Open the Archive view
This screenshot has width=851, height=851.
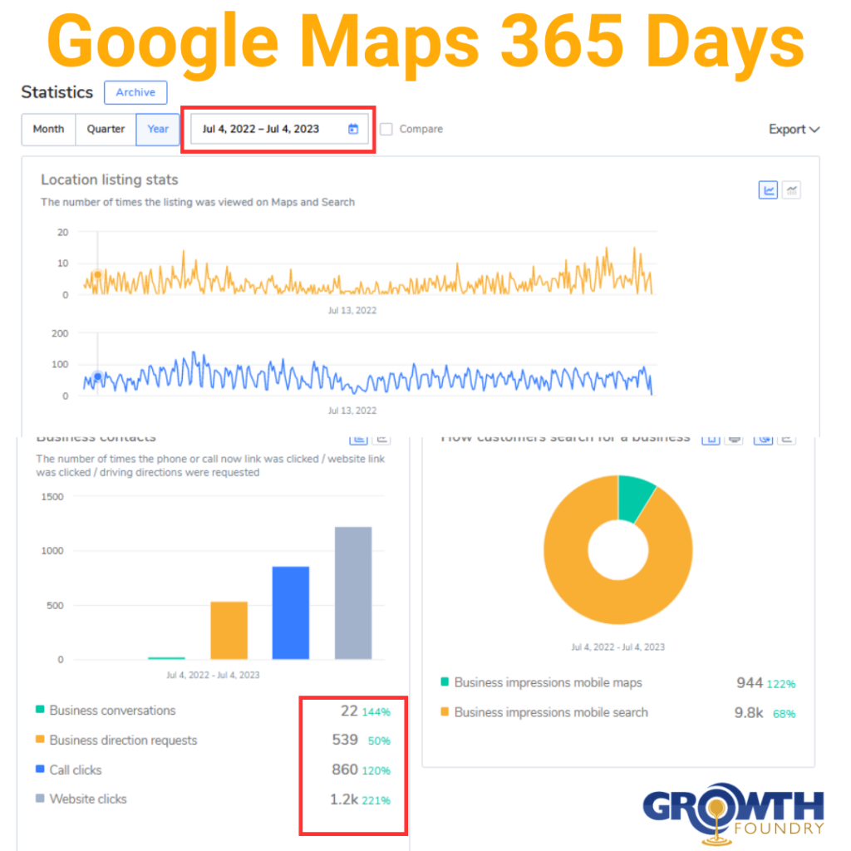click(135, 92)
